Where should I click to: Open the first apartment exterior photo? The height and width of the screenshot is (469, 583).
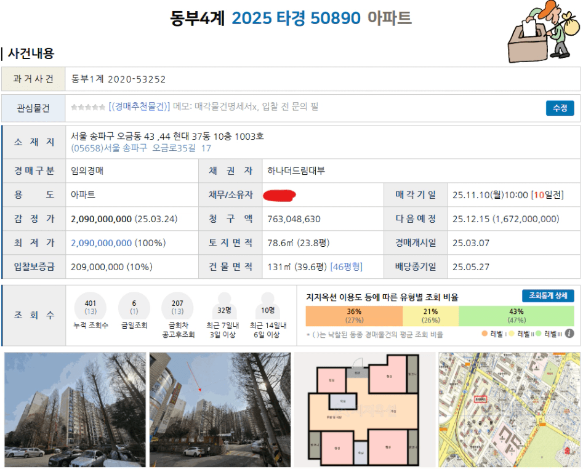(x=75, y=409)
